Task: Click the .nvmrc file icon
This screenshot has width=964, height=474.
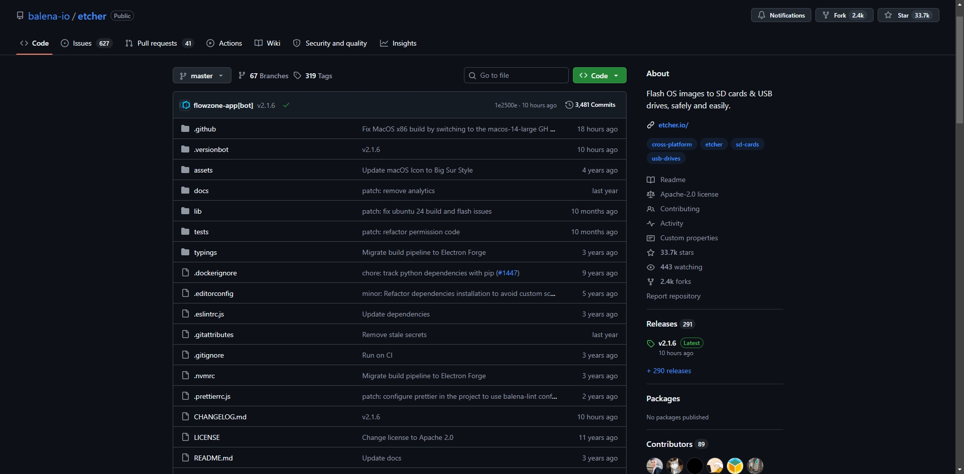Action: pyautogui.click(x=185, y=376)
